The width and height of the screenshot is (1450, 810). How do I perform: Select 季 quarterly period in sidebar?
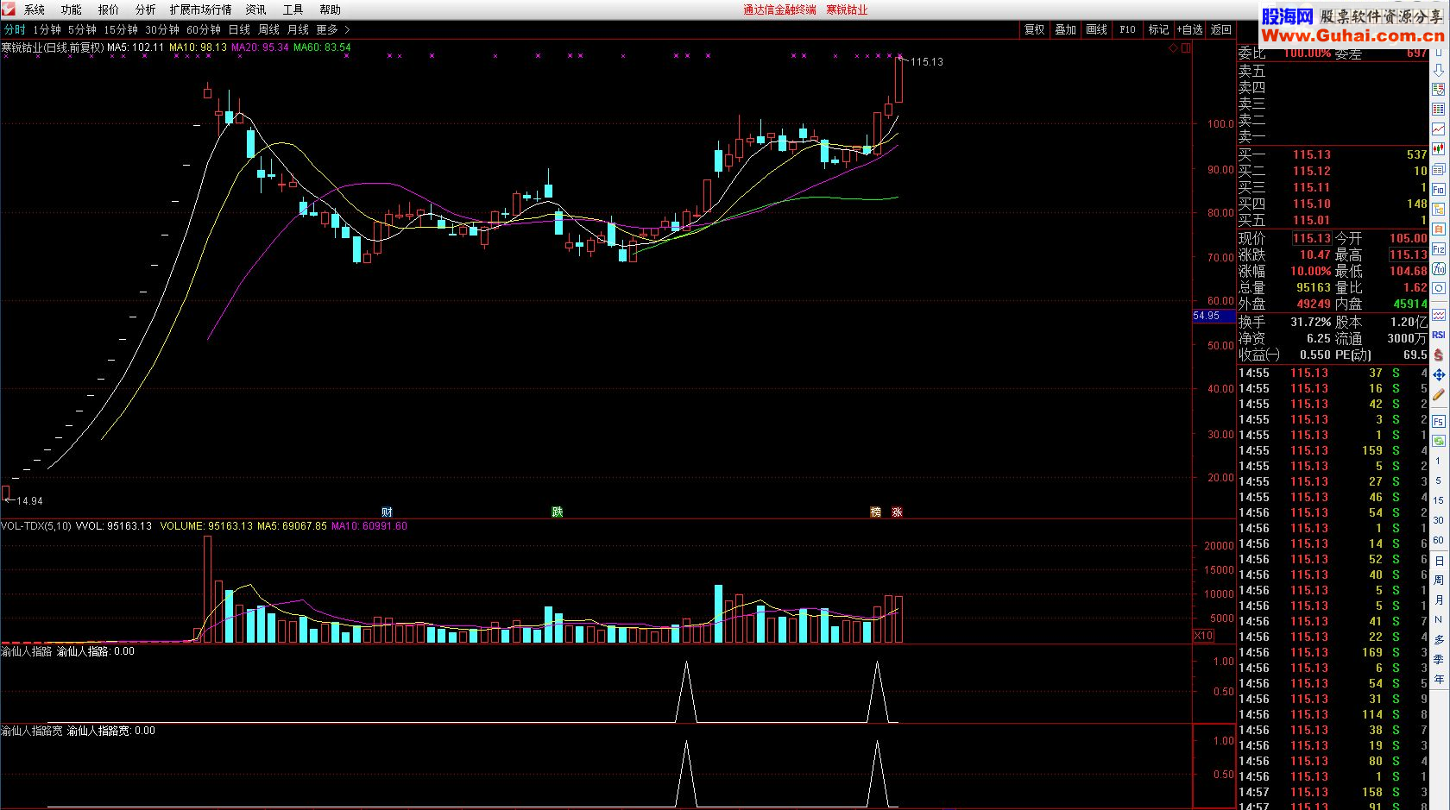click(1439, 659)
